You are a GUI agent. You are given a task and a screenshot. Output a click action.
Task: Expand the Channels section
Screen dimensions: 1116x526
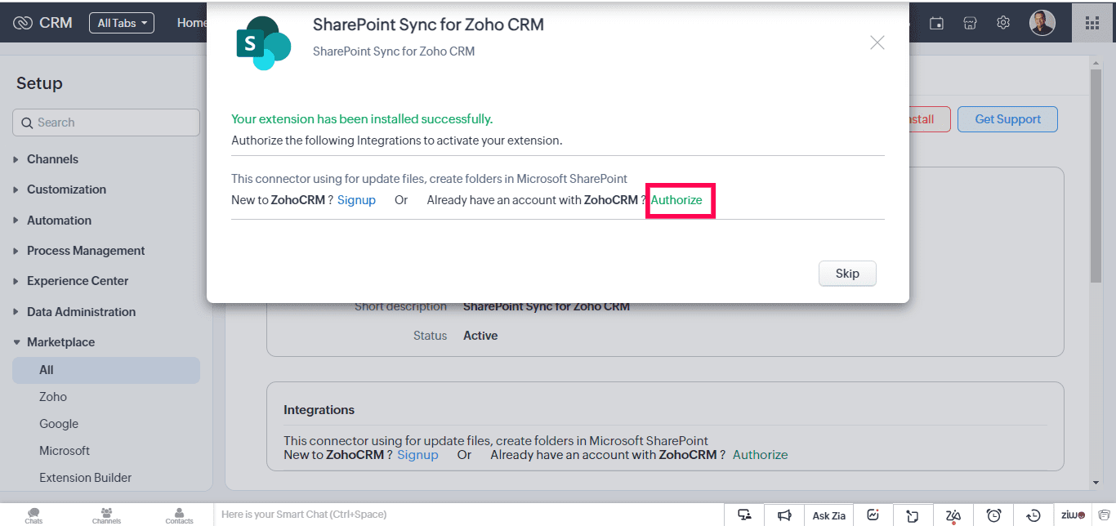[x=52, y=159]
